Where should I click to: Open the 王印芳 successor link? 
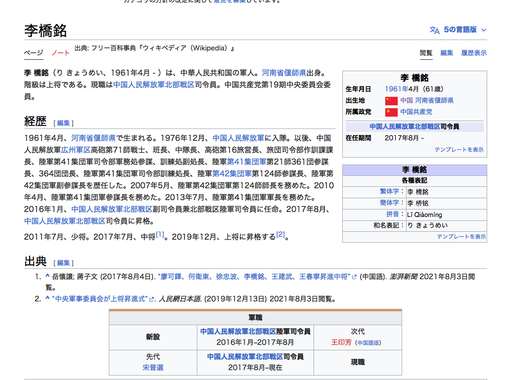point(341,342)
